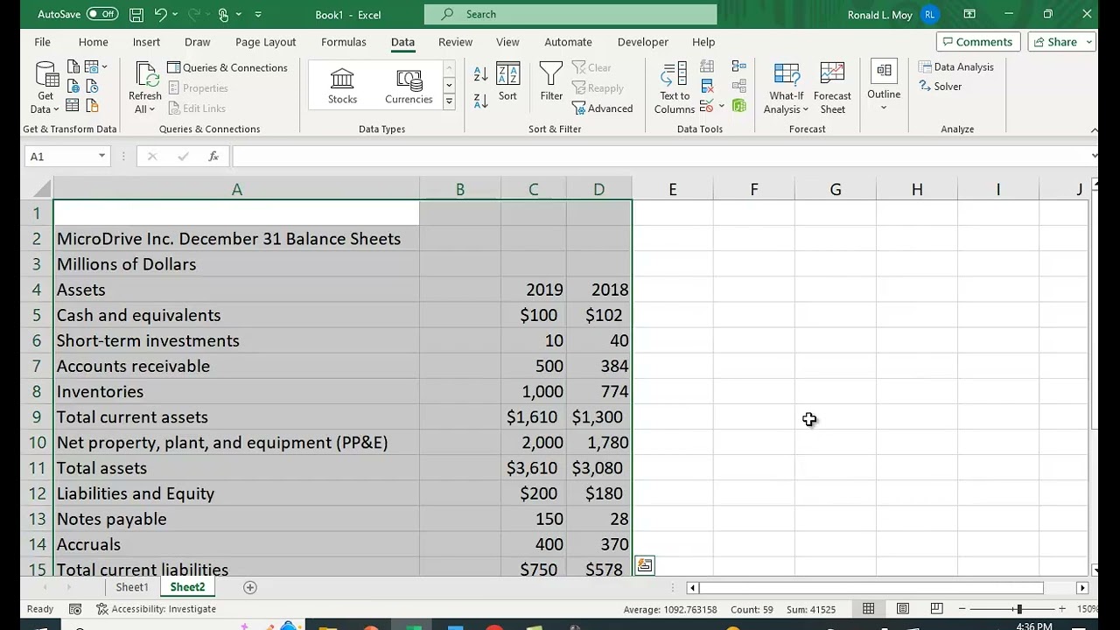Open Queries & Connections pane
This screenshot has height=630, width=1120.
[227, 67]
